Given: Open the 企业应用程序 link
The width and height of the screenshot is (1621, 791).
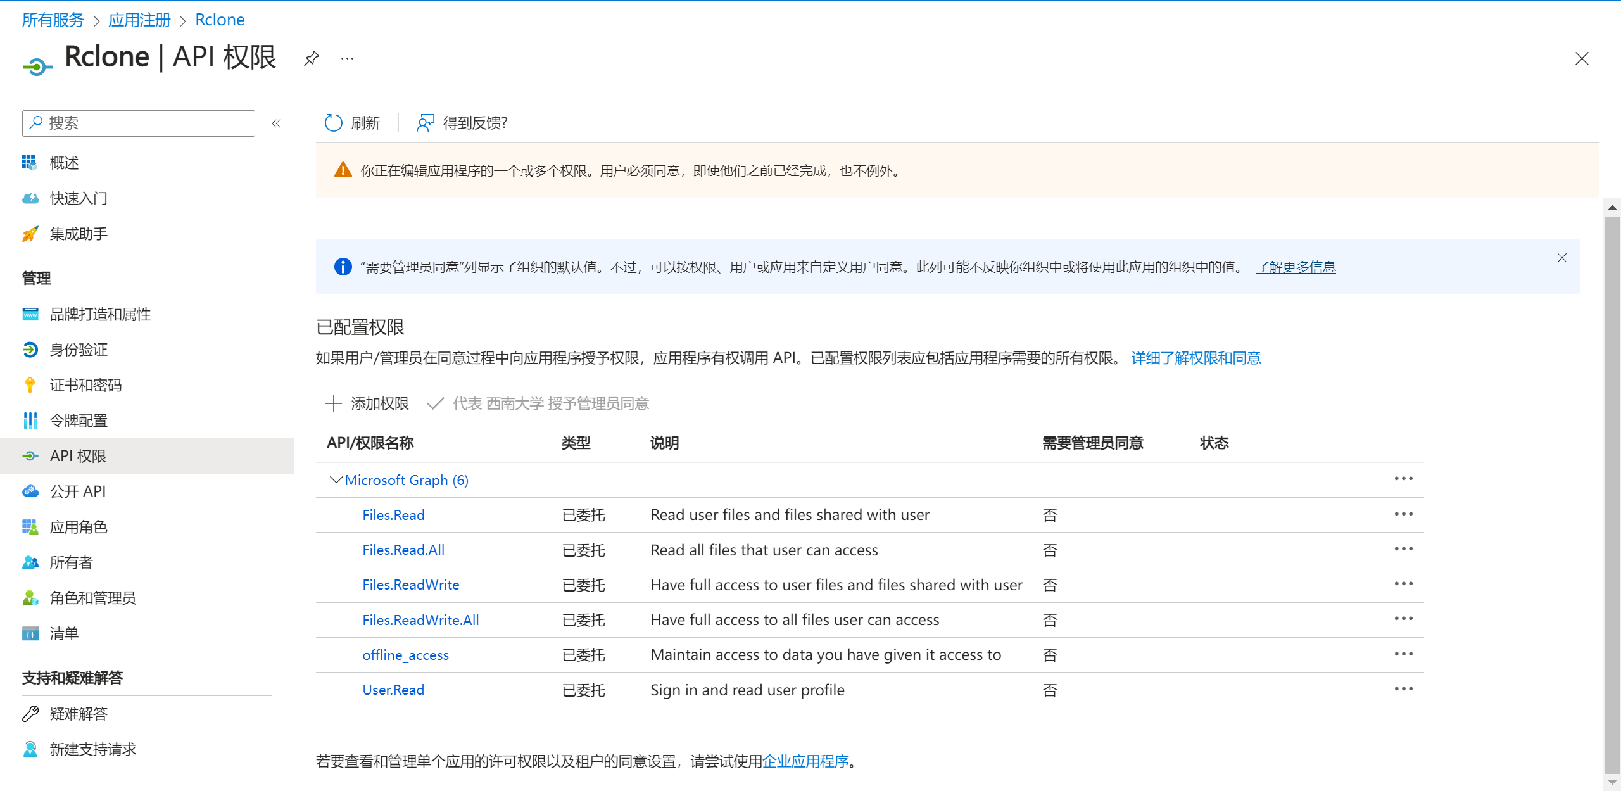Looking at the screenshot, I should click(x=805, y=761).
